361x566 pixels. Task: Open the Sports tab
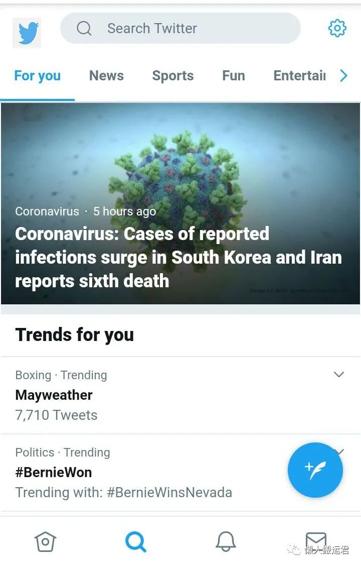[x=172, y=75]
